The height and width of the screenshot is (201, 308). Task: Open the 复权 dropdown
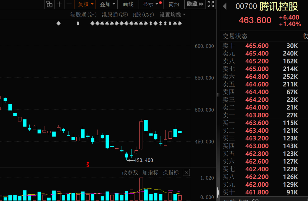click(85, 4)
